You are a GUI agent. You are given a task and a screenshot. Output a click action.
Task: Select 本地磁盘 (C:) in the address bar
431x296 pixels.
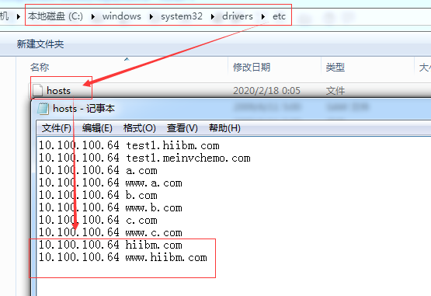point(55,16)
